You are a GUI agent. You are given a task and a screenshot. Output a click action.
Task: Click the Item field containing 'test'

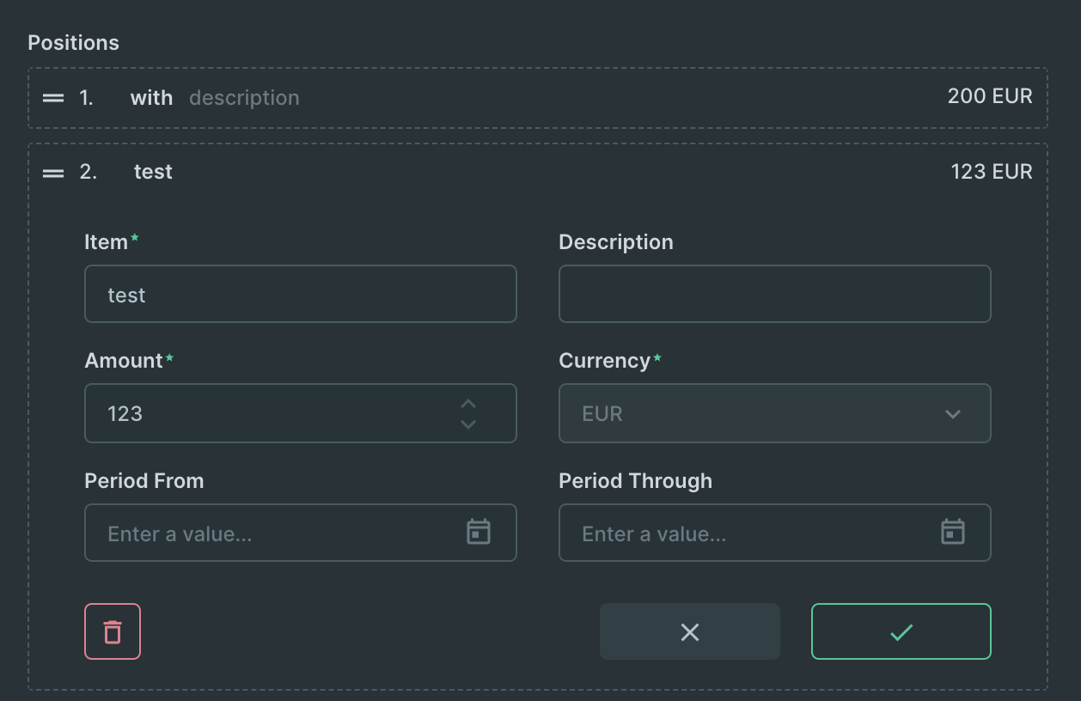click(x=258, y=293)
